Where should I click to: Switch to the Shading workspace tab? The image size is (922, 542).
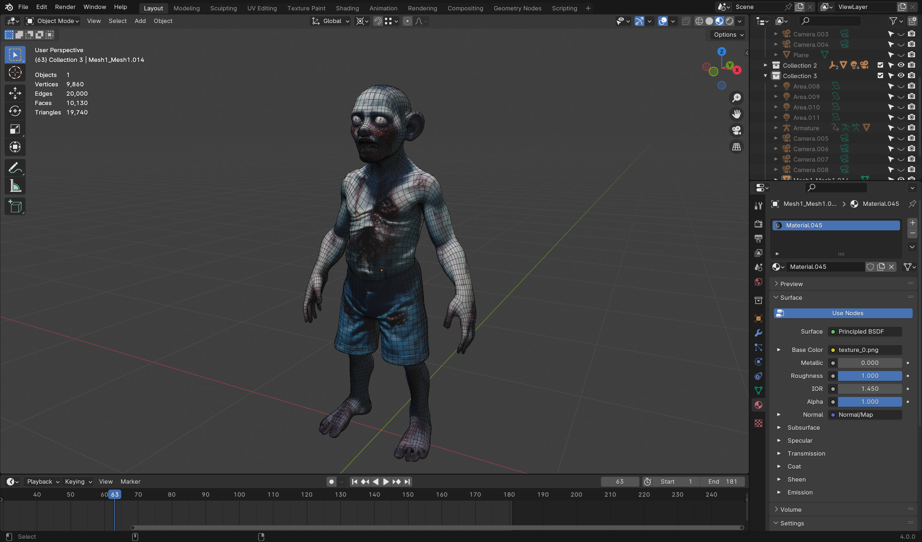coord(347,8)
